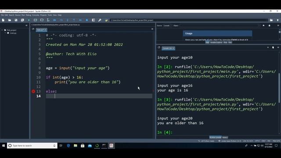The height and width of the screenshot is (158, 281).
Task: Save all files via toolbar icon
Action: click(22, 20)
